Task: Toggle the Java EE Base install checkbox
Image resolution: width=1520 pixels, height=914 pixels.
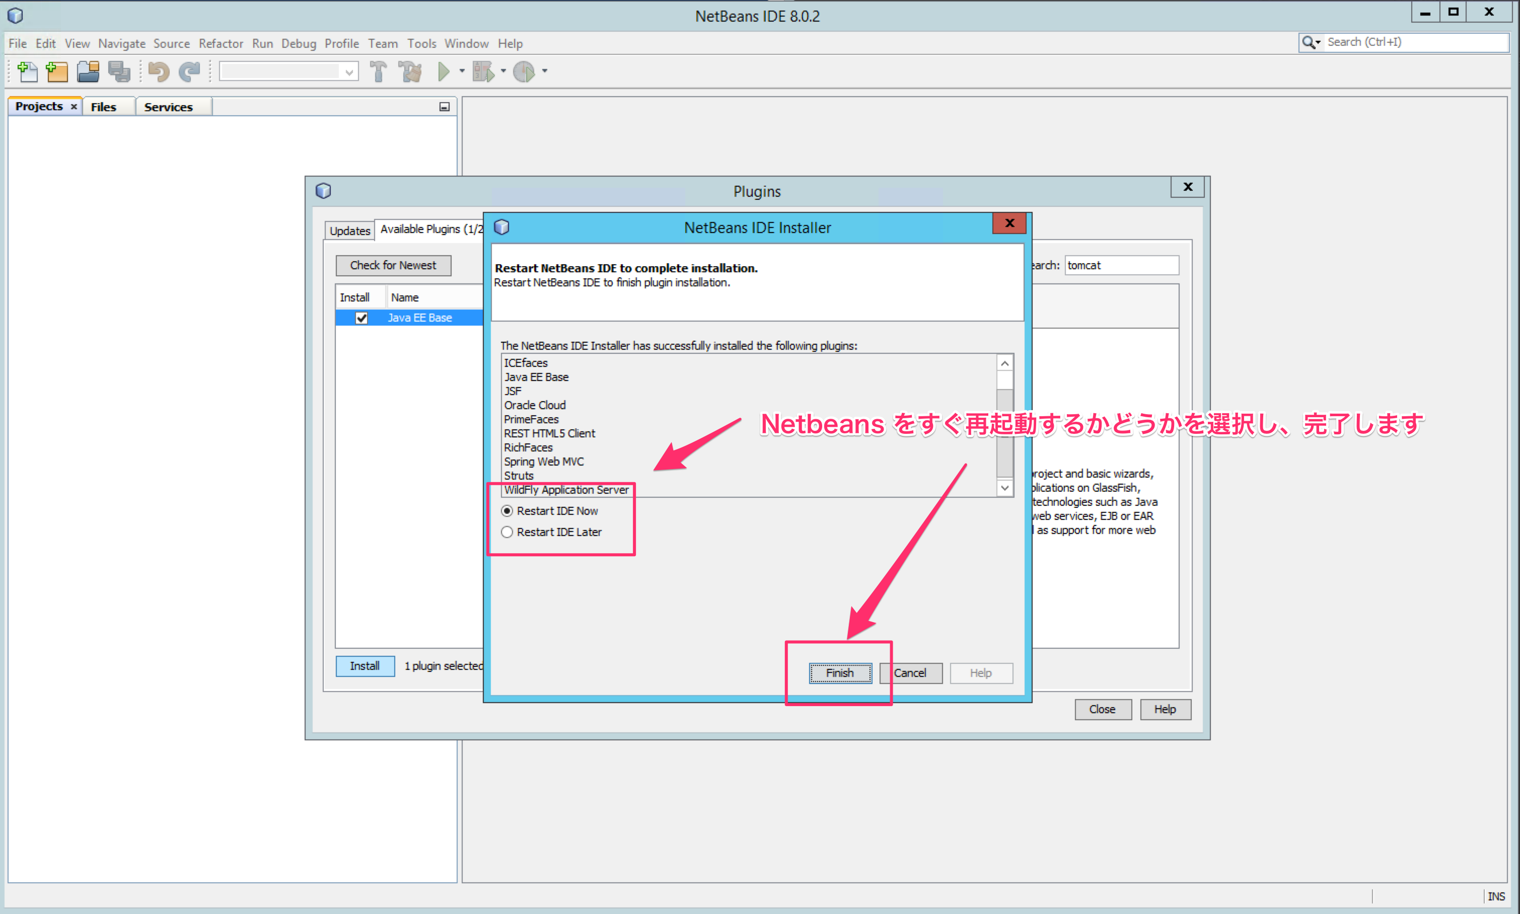Action: tap(361, 318)
